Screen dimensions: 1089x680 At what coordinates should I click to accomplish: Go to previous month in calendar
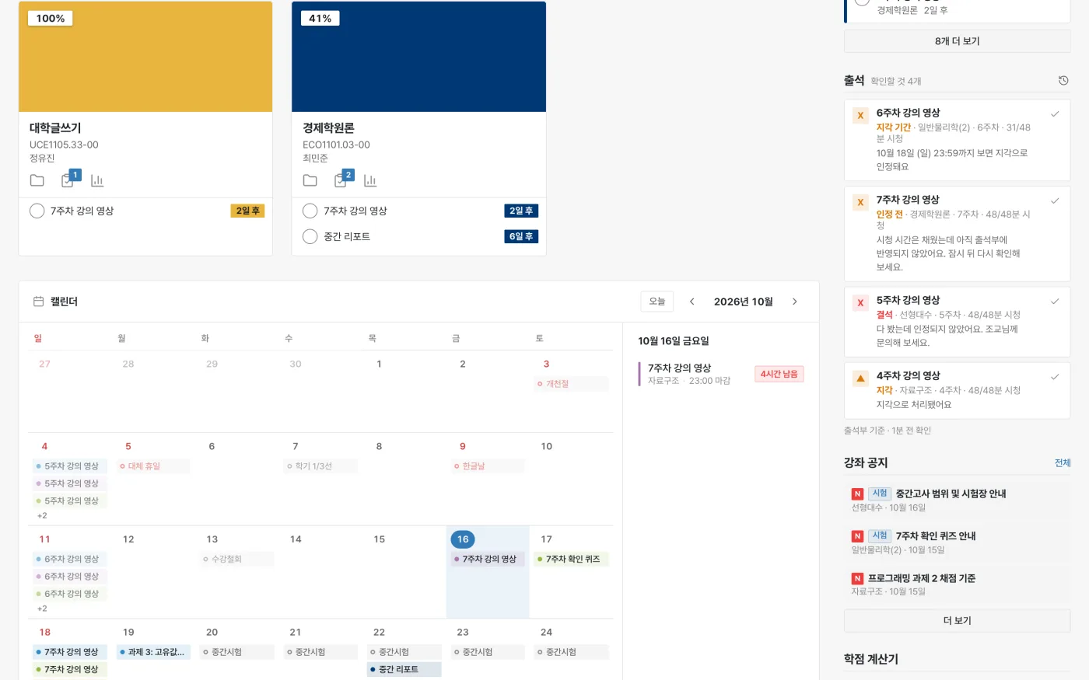click(x=692, y=302)
